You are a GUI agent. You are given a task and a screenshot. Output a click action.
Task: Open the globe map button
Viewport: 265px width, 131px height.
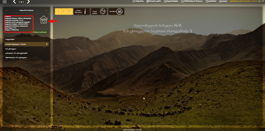point(99,12)
